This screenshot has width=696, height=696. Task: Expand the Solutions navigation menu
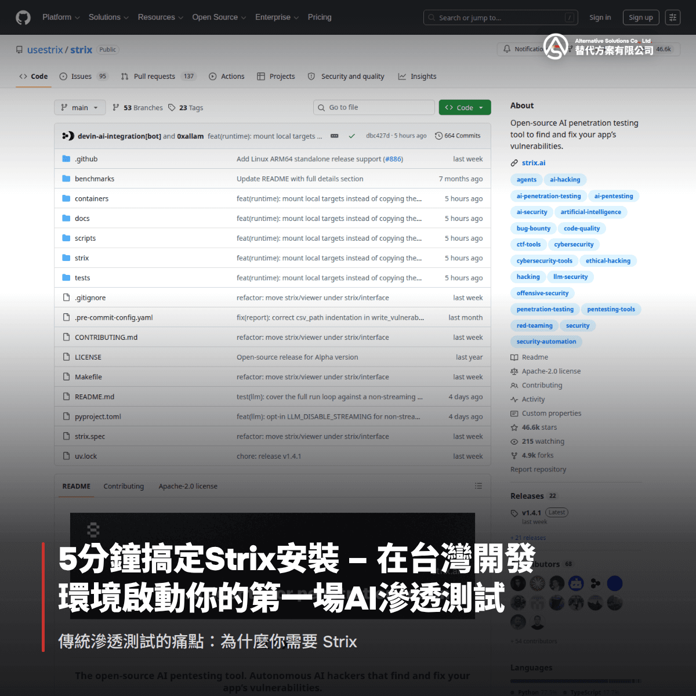click(x=108, y=17)
